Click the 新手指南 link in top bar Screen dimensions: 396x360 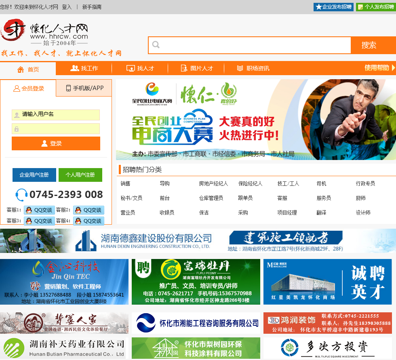pyautogui.click(x=92, y=7)
